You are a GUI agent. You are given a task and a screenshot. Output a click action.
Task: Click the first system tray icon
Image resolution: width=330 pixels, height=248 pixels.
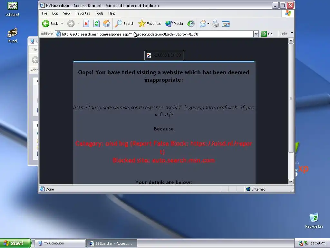pos(300,243)
